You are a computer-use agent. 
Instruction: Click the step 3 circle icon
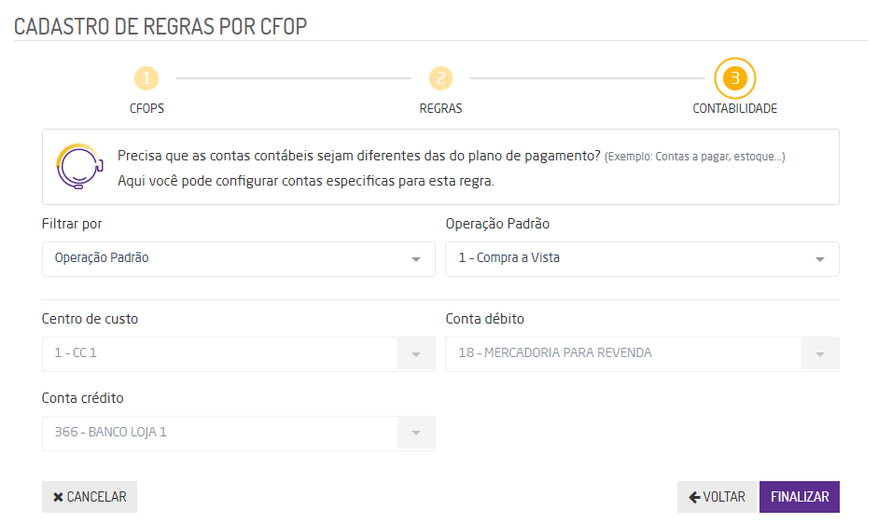(734, 78)
